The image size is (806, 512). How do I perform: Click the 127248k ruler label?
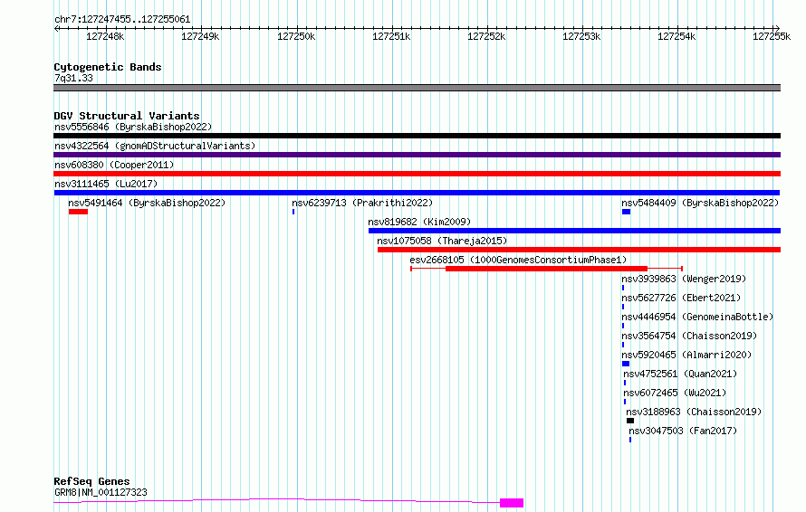105,36
